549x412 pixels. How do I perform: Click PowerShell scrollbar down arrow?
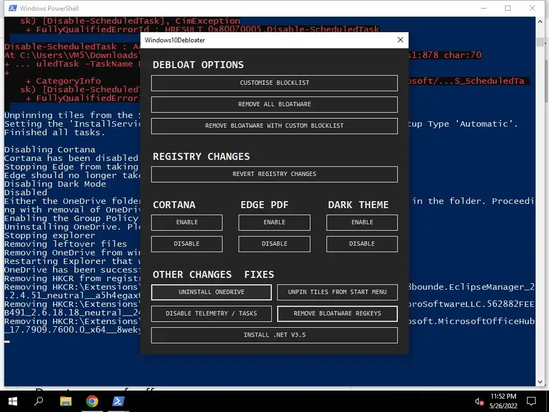pyautogui.click(x=540, y=382)
